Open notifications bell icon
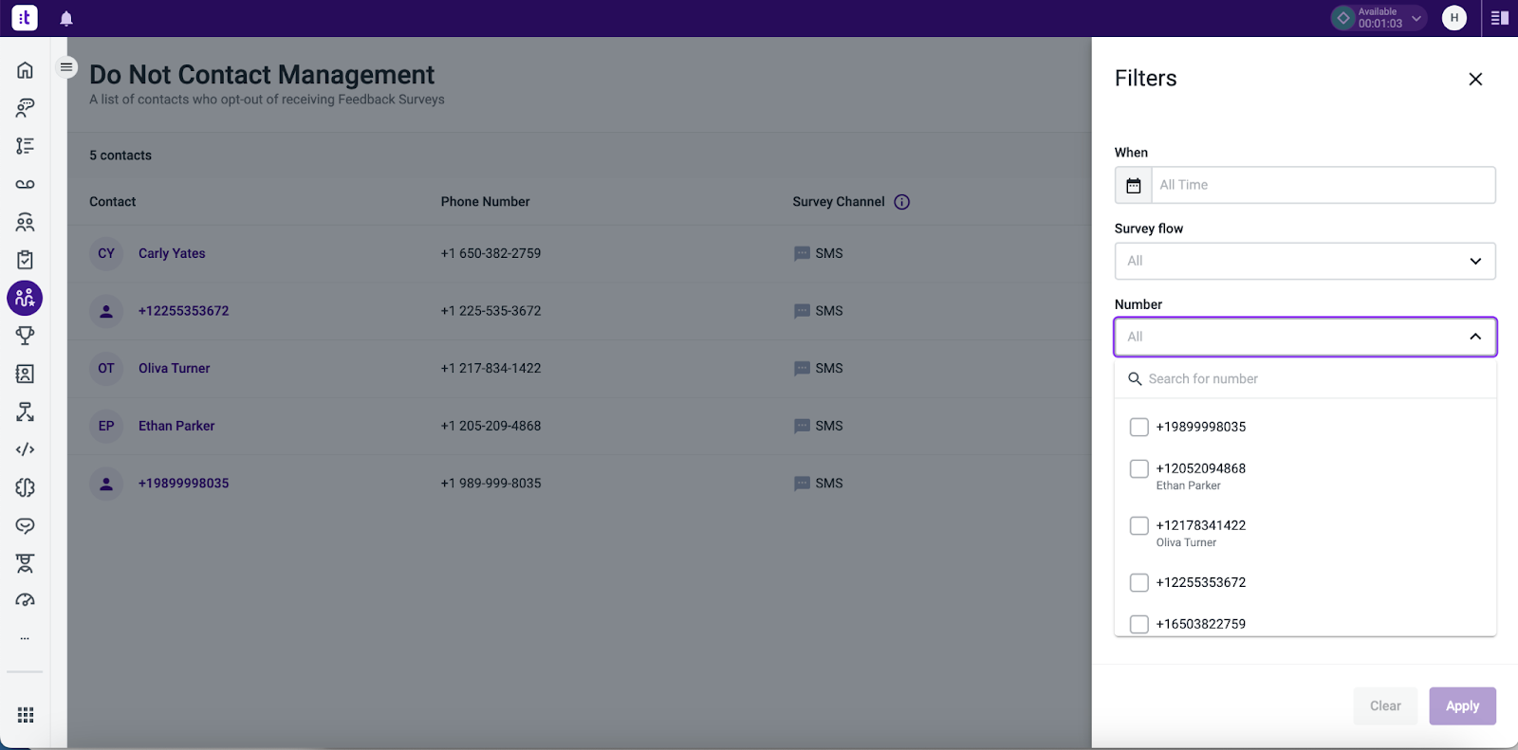Image resolution: width=1518 pixels, height=750 pixels. pos(66,18)
